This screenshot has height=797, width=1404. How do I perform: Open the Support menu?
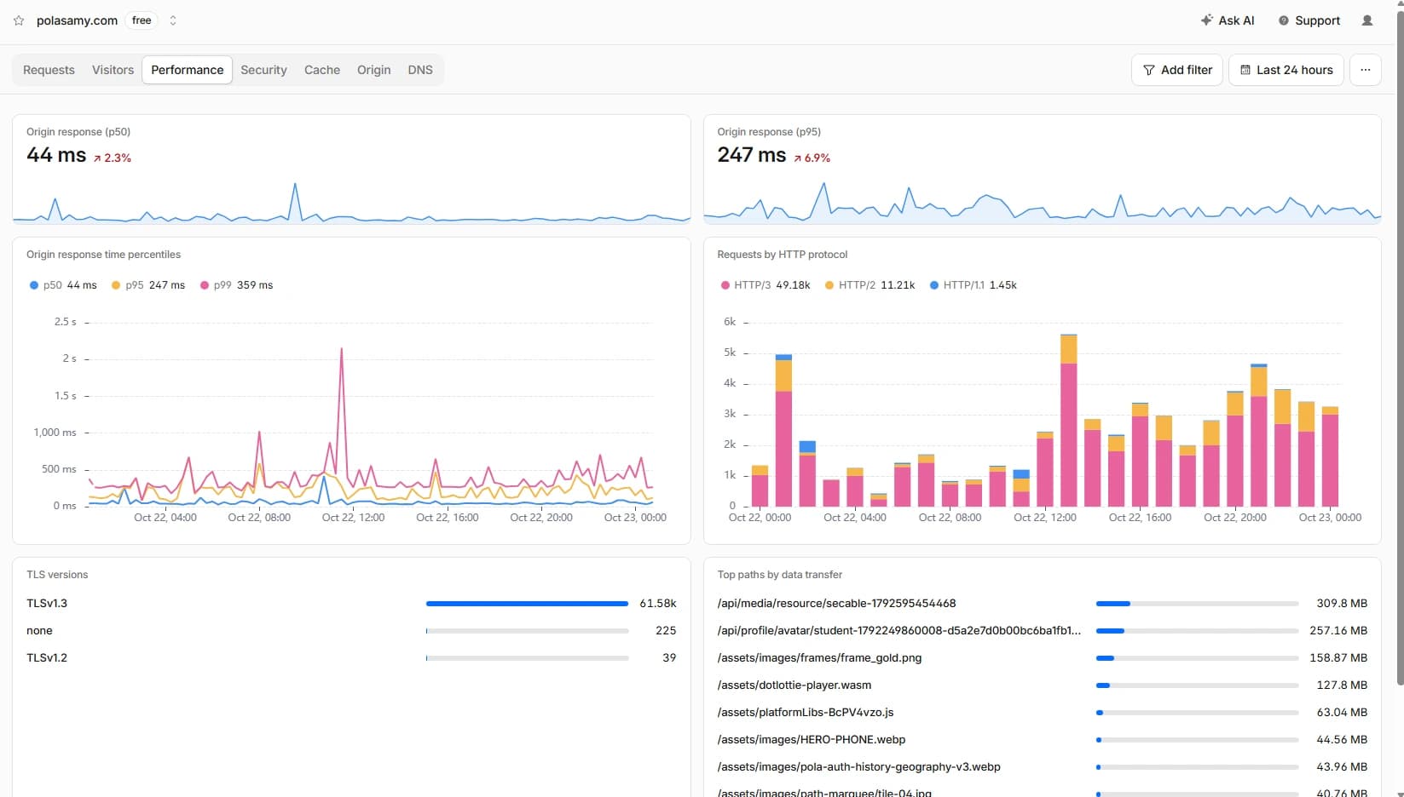click(x=1309, y=20)
